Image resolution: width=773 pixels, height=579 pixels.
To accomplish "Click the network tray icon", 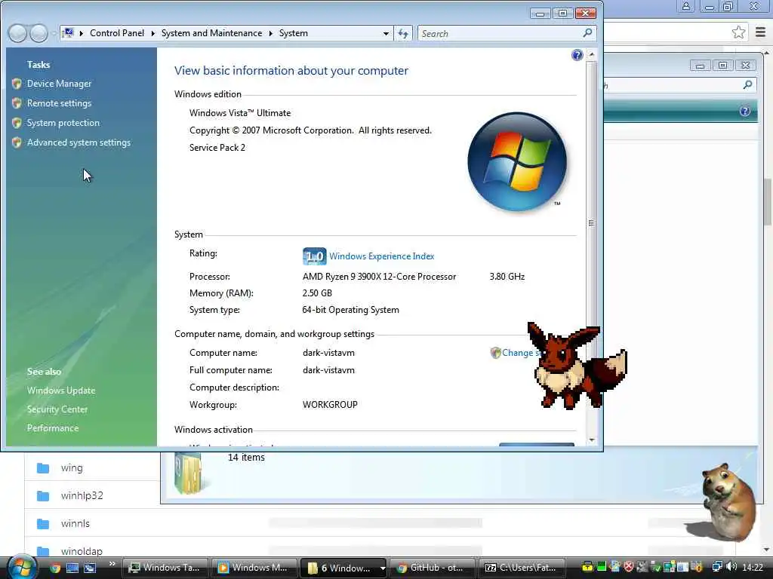I will [718, 567].
